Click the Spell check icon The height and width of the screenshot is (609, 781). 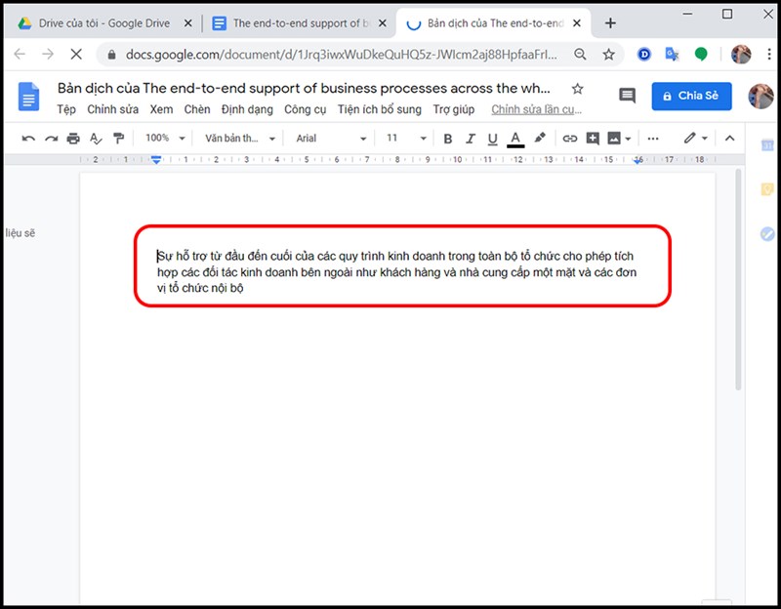(x=96, y=139)
